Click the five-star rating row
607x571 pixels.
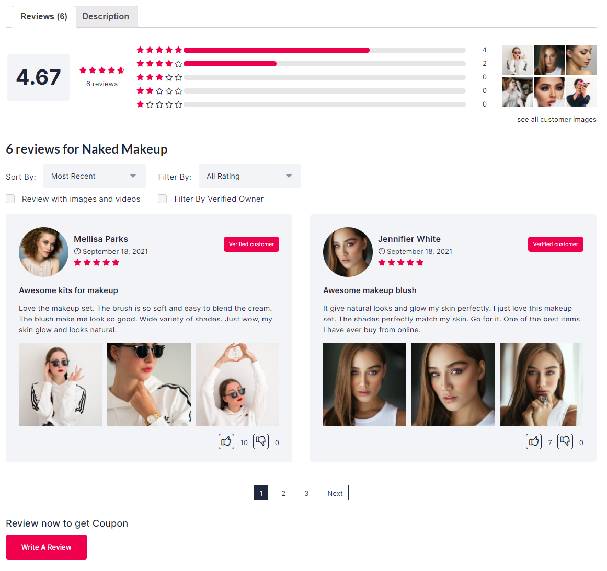(312, 50)
